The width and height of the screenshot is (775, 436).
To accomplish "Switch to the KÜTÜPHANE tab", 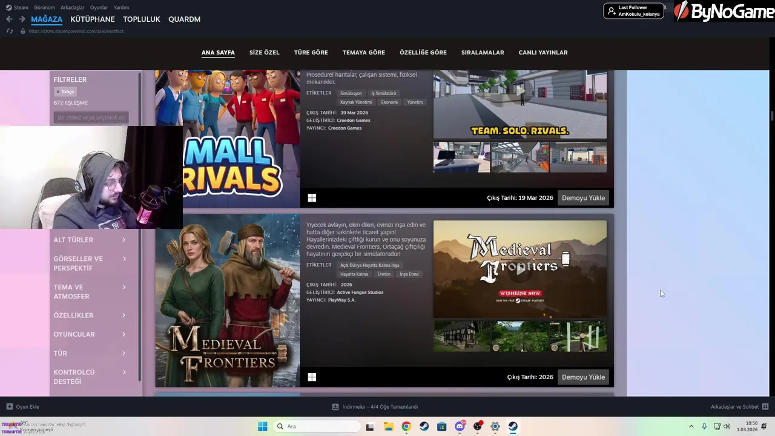I will [x=93, y=19].
